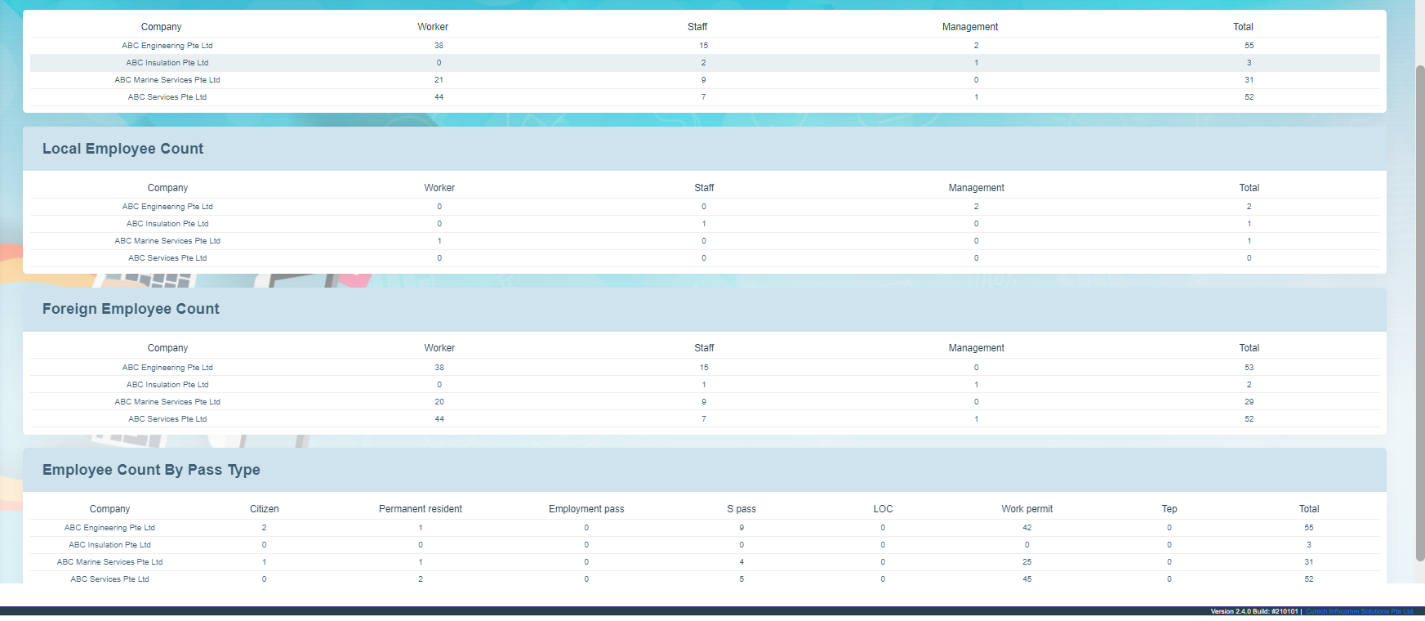Click ABC Marine Services Pte Ltd in Local Employee Count
Image resolution: width=1425 pixels, height=621 pixels.
click(x=167, y=241)
